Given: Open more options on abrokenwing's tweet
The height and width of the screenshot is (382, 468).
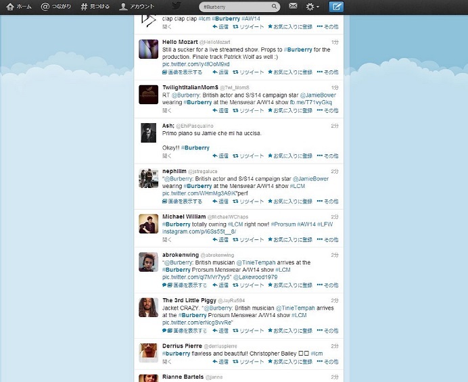Looking at the screenshot, I should [327, 285].
